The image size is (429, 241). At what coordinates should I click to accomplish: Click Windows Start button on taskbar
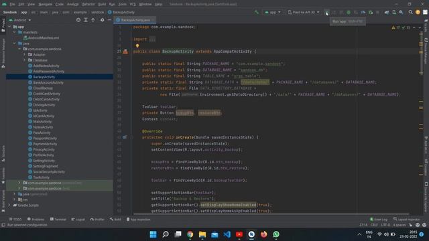(x=153, y=234)
